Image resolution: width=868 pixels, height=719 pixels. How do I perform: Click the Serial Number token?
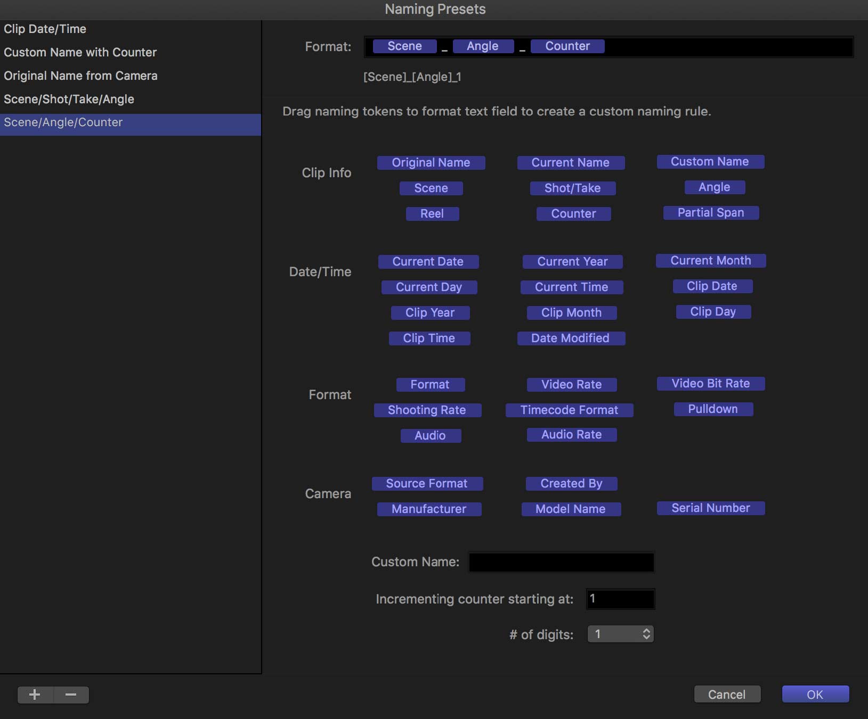[x=711, y=508]
